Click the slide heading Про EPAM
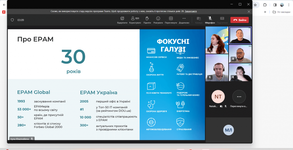The height and width of the screenshot is (150, 293). tap(35, 39)
